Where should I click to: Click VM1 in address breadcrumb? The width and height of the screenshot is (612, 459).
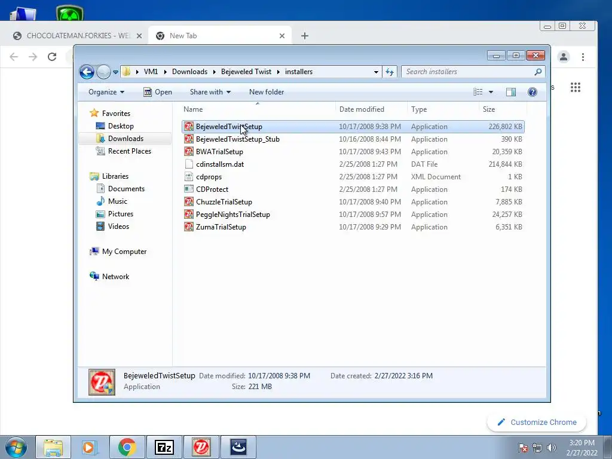[x=151, y=72]
